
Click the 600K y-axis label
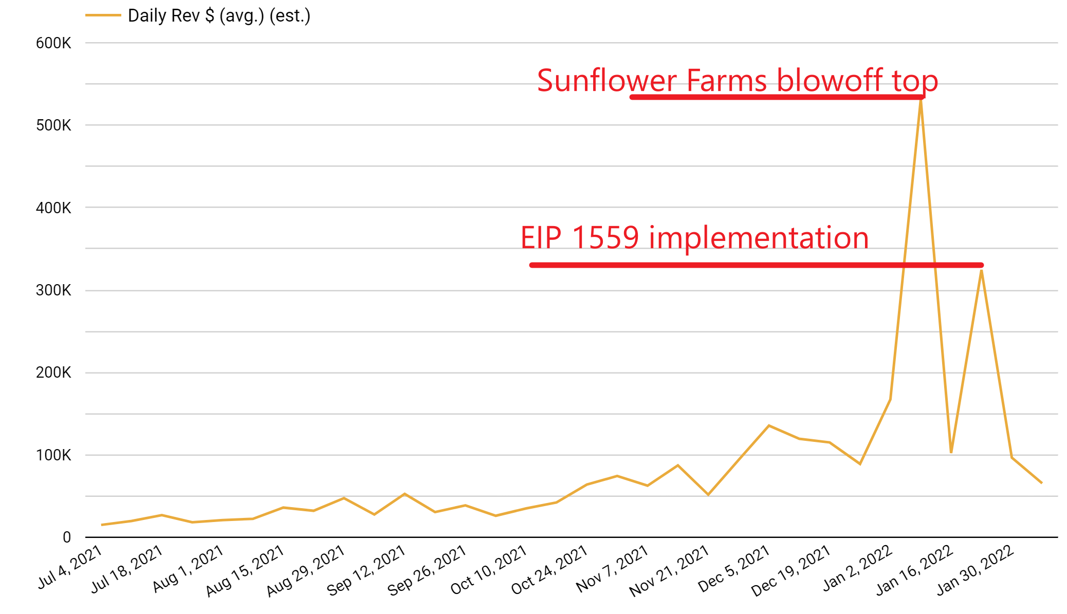pos(53,43)
